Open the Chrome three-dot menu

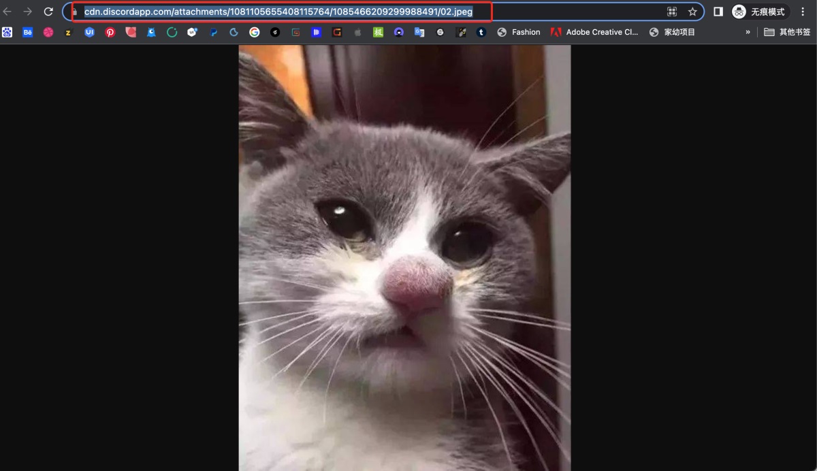coord(804,11)
